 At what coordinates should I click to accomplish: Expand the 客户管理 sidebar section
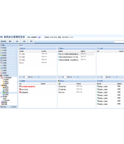(16, 68)
